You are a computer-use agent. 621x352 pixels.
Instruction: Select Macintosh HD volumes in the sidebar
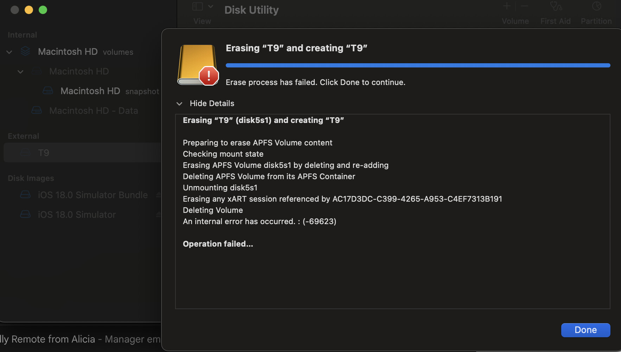pos(85,52)
